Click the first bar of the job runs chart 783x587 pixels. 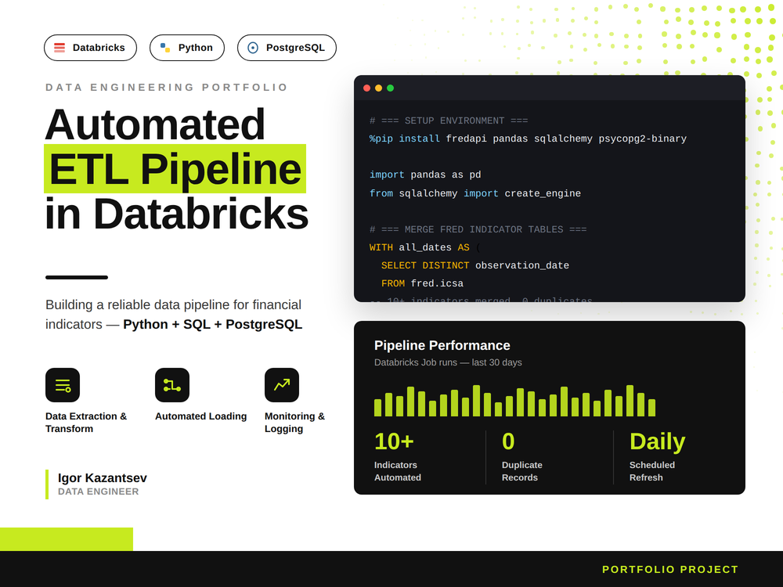(x=377, y=407)
